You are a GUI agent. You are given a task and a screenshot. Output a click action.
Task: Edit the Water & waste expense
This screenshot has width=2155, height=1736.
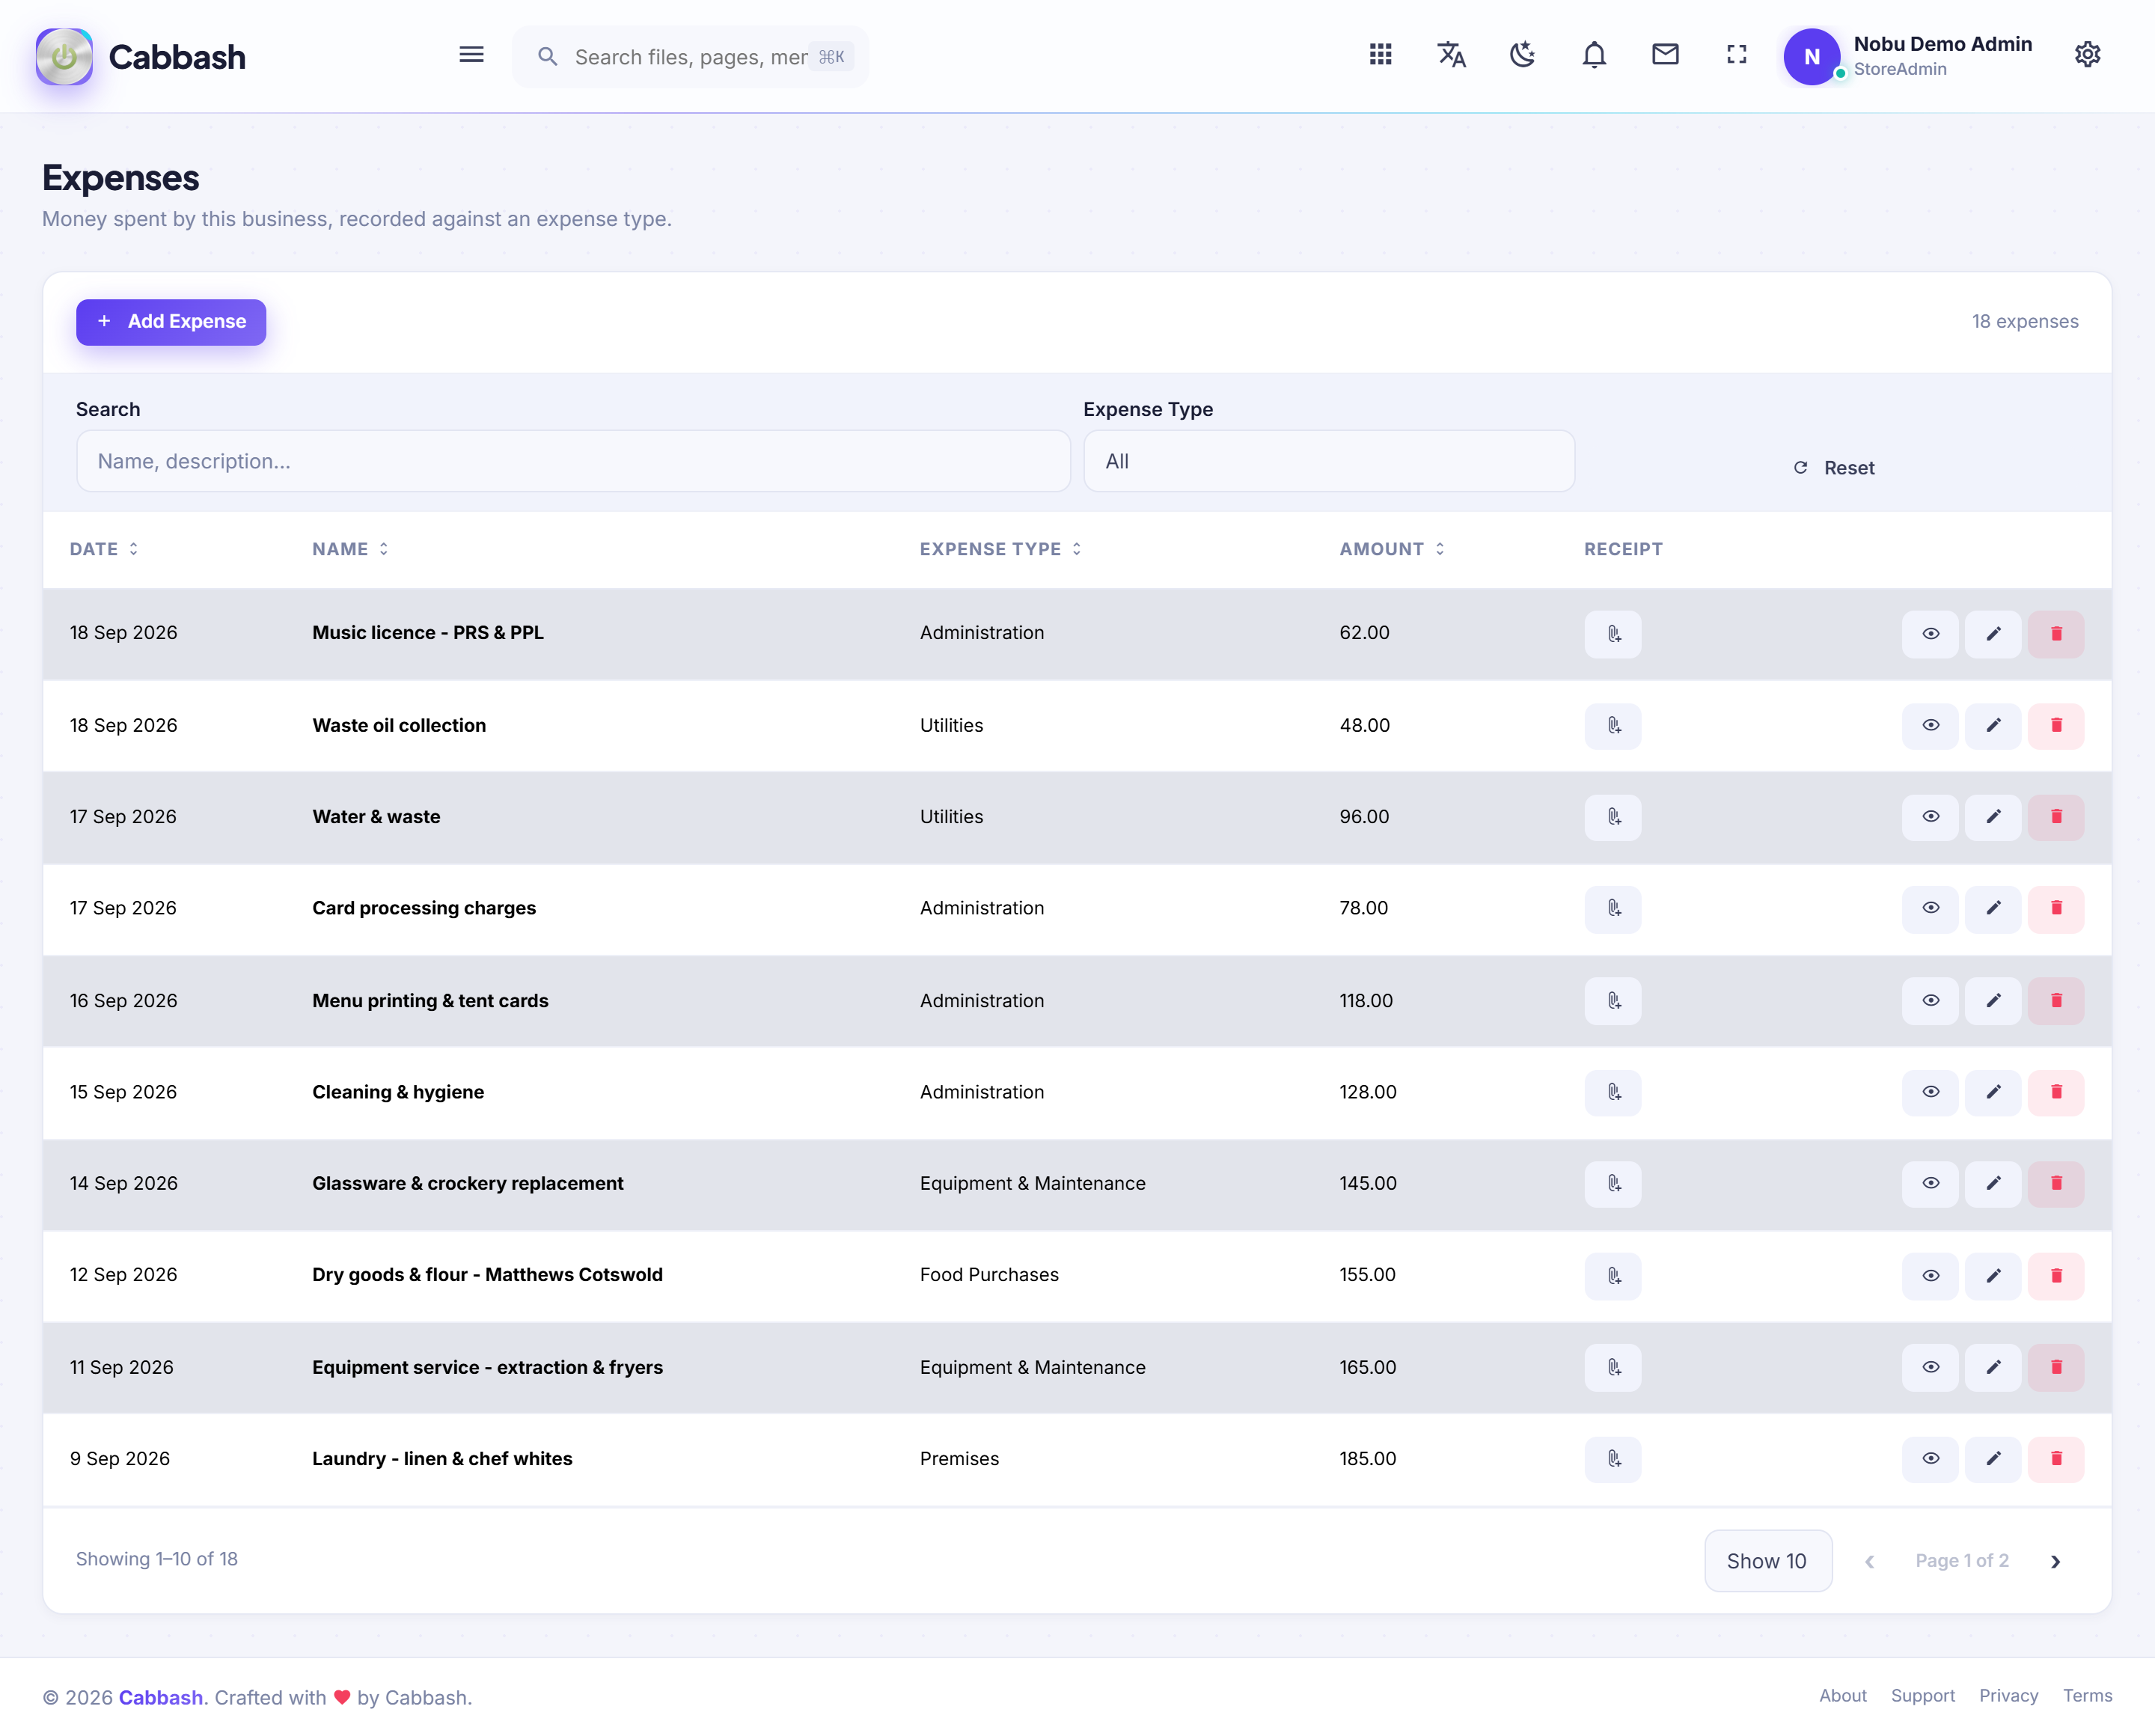pos(1993,817)
